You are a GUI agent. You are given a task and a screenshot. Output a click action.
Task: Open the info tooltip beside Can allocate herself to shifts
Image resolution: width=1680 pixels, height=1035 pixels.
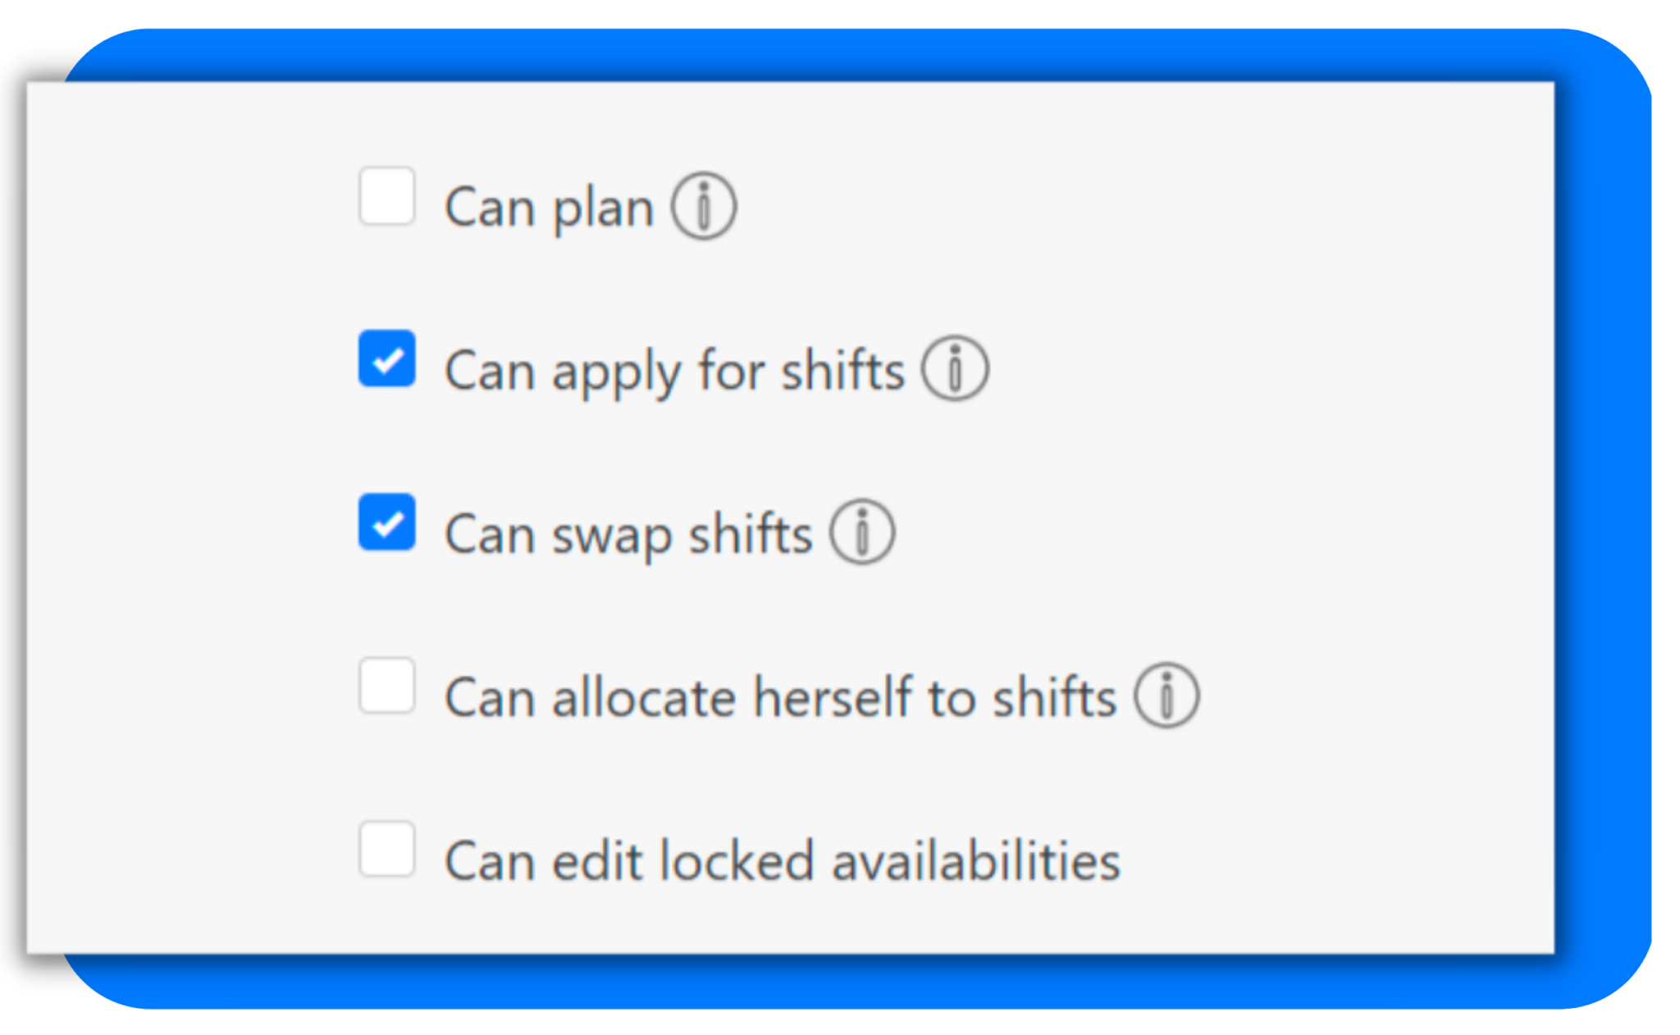click(x=1166, y=696)
